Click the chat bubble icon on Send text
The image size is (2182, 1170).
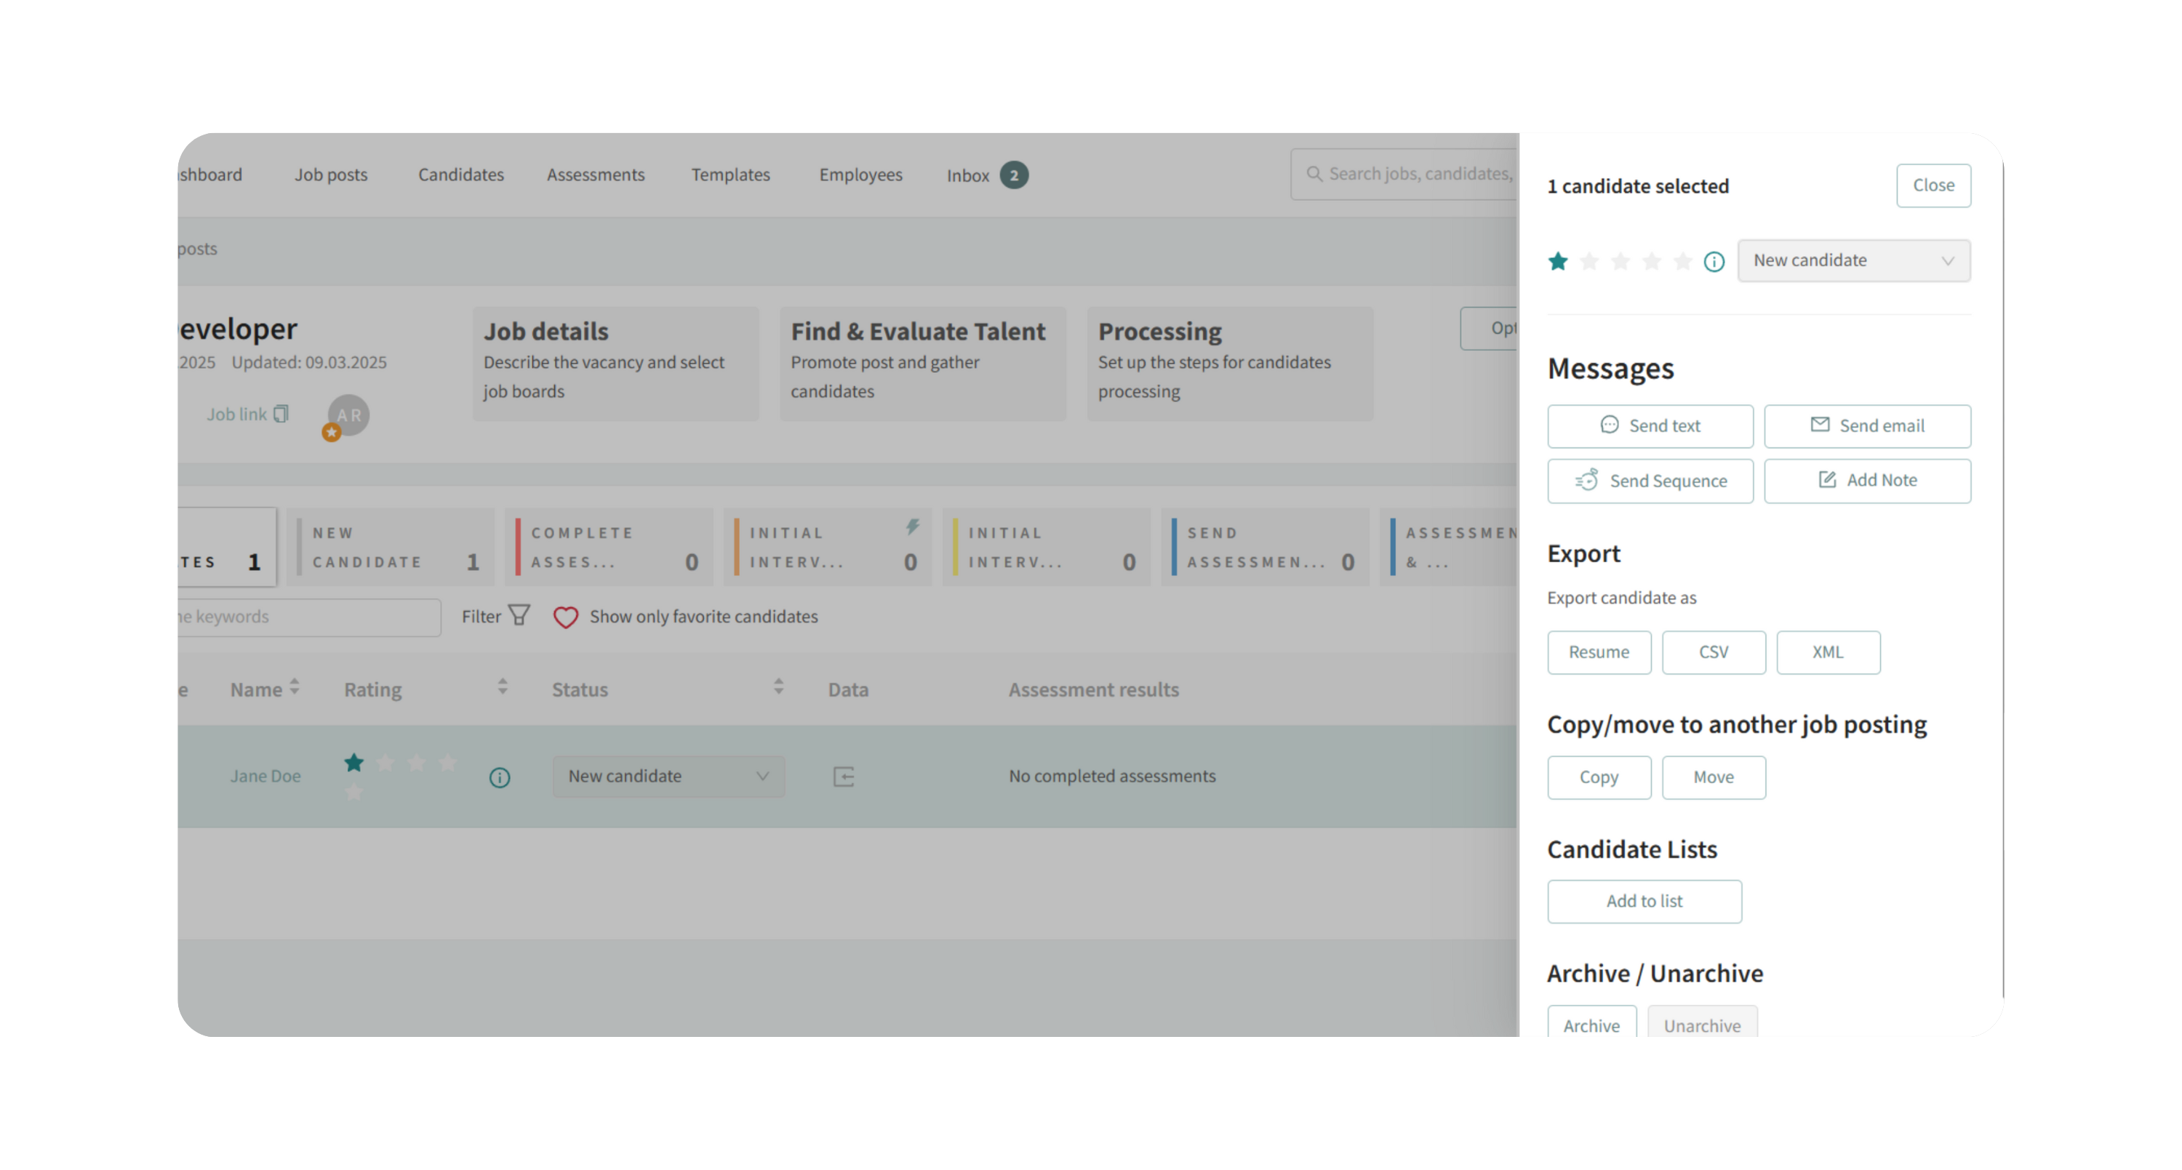pyautogui.click(x=1610, y=425)
